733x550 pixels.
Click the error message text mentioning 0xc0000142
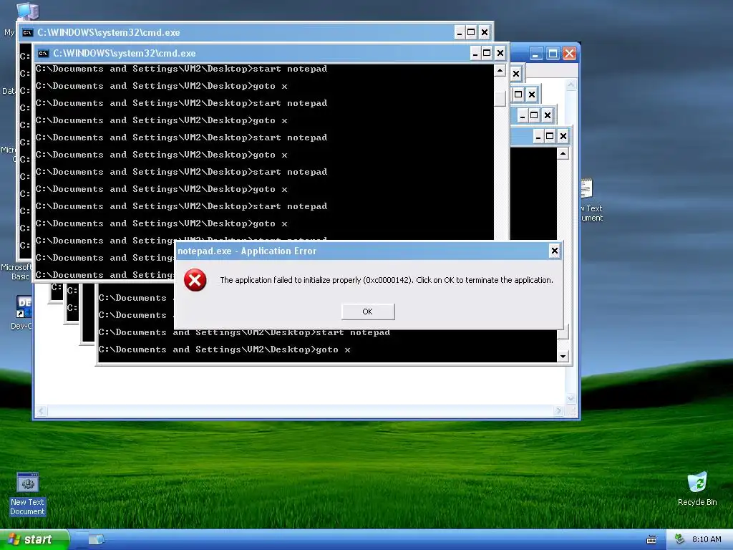tap(386, 280)
